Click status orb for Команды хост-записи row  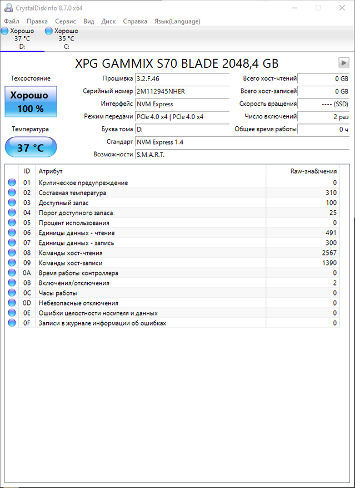(x=12, y=263)
